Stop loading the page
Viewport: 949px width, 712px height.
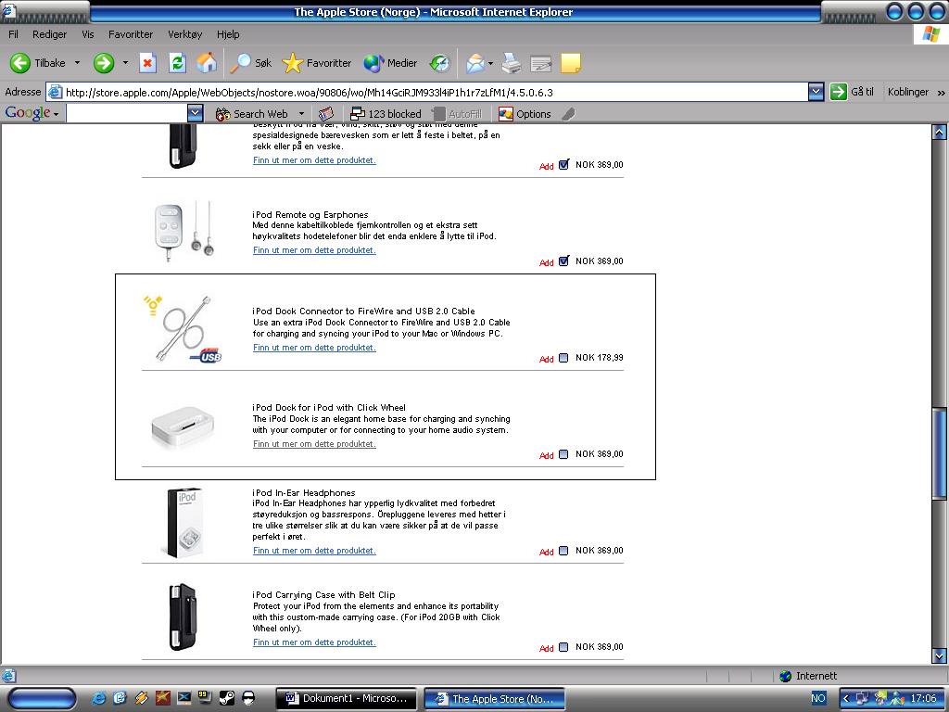(147, 63)
